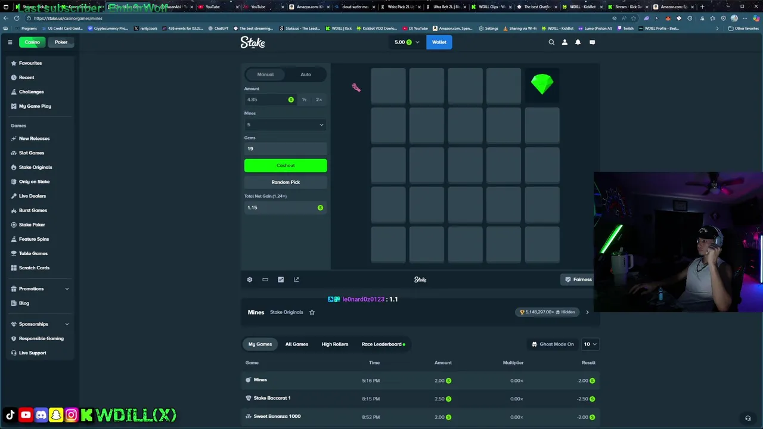Click the TikTok icon in the overlay

[10, 415]
